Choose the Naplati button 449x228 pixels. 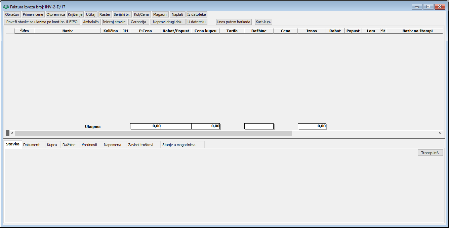[177, 14]
